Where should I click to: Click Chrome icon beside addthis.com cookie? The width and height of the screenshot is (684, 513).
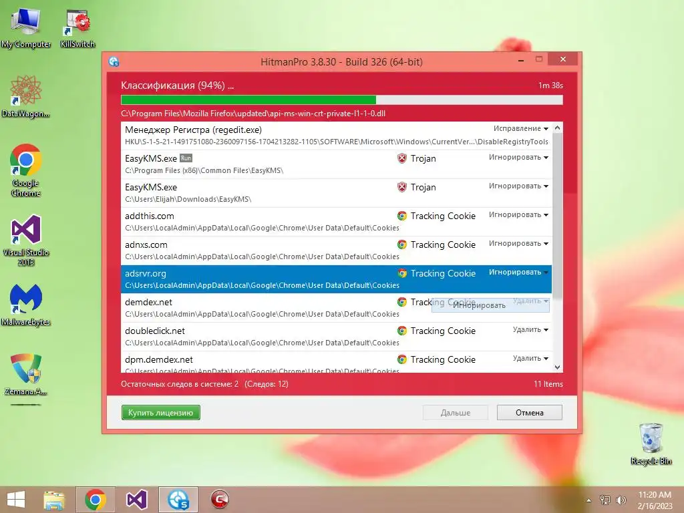tap(402, 216)
